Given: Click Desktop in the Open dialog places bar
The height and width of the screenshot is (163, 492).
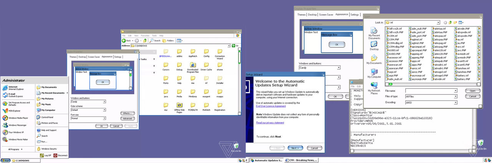Looking at the screenshot, I should (374, 46).
